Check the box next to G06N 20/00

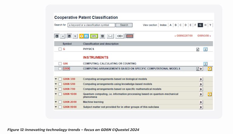pos(60,102)
